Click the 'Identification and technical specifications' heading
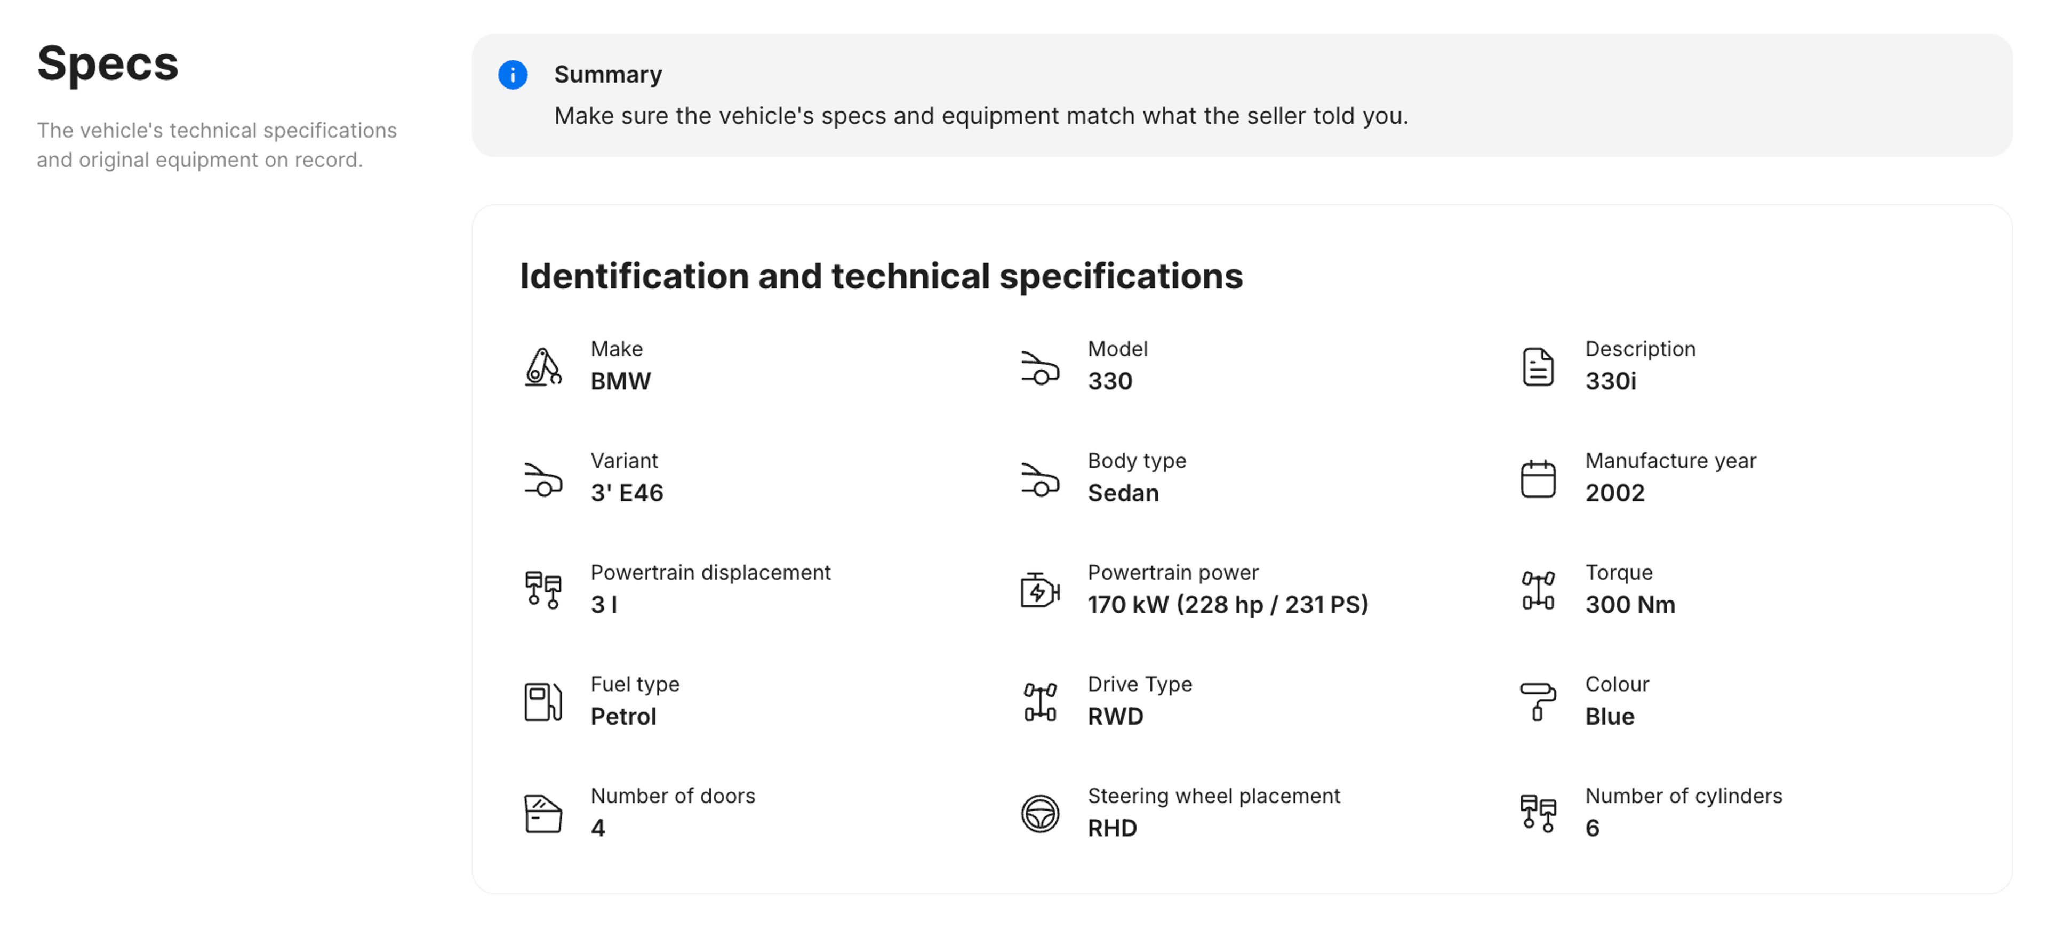Image resolution: width=2048 pixels, height=930 pixels. tap(881, 277)
